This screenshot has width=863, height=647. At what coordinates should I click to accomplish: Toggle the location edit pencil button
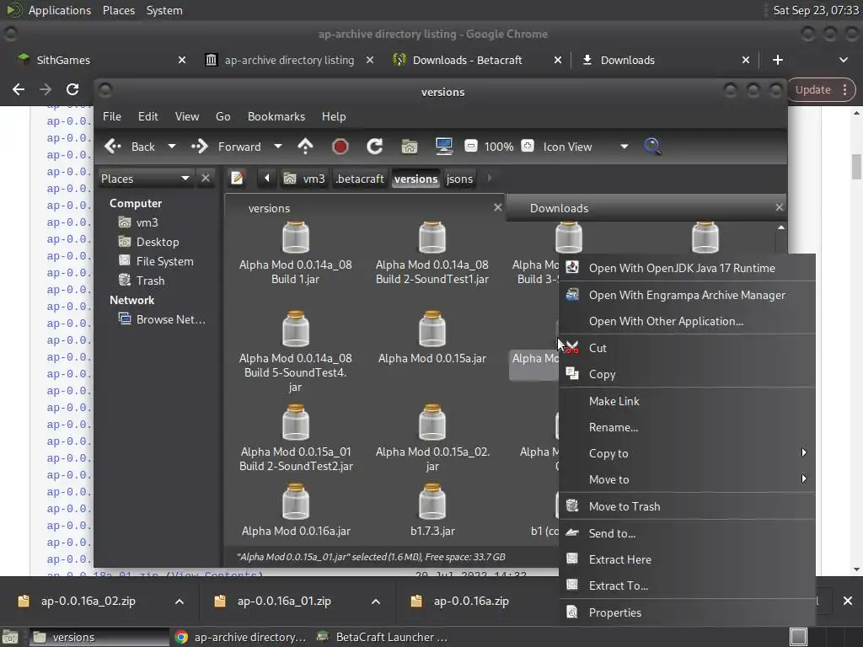237,179
